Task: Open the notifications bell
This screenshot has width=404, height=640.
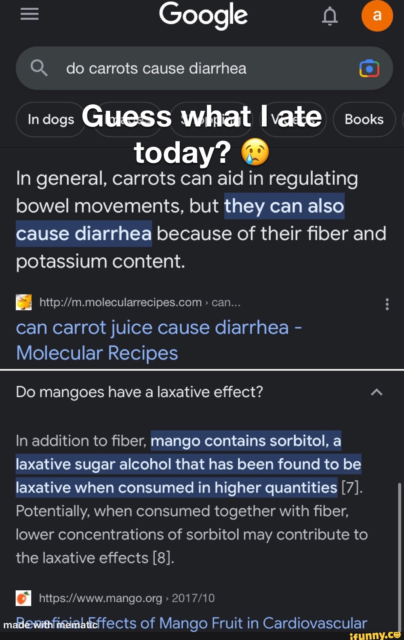Action: click(x=330, y=16)
